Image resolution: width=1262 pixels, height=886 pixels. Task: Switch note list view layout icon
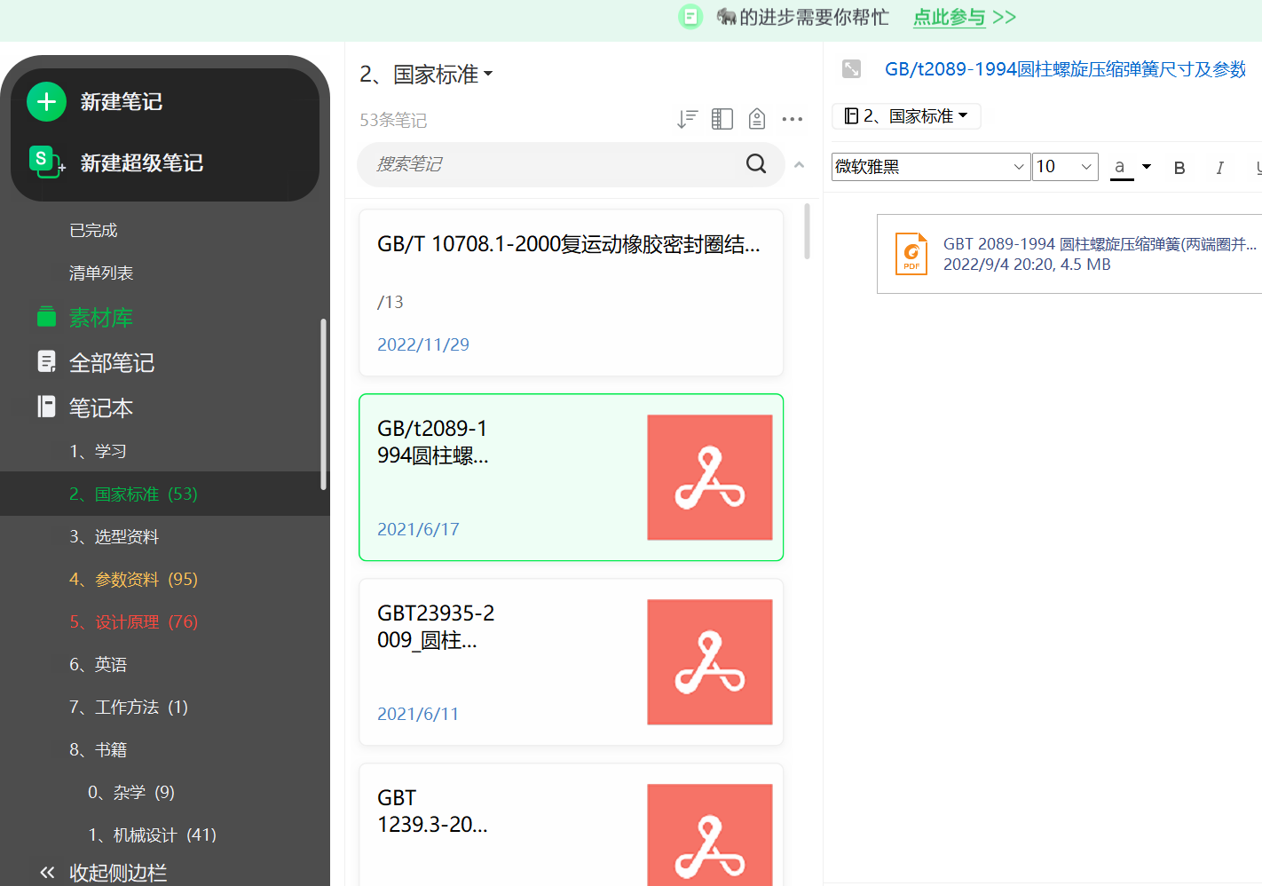click(722, 119)
